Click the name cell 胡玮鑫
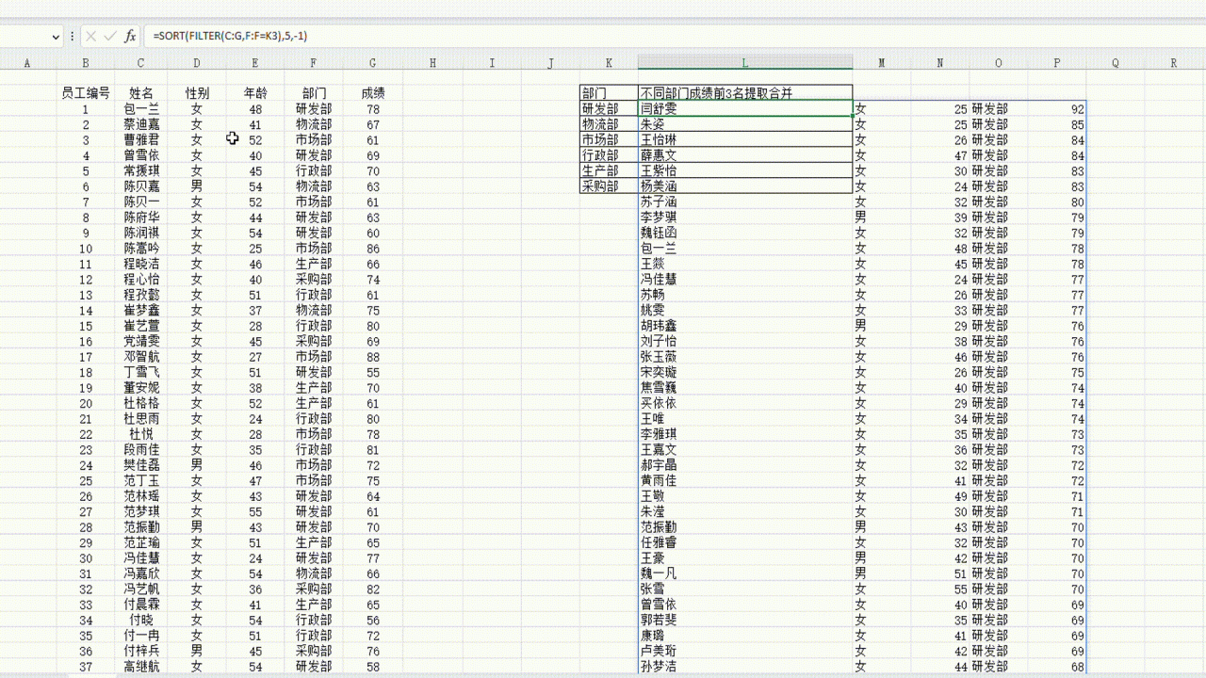This screenshot has width=1206, height=678. (x=745, y=326)
